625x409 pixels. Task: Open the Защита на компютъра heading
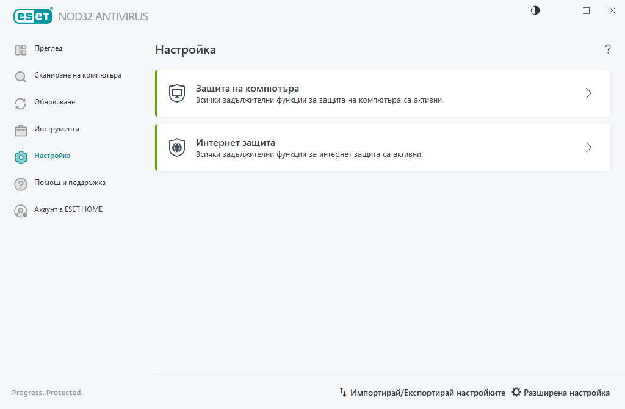247,89
